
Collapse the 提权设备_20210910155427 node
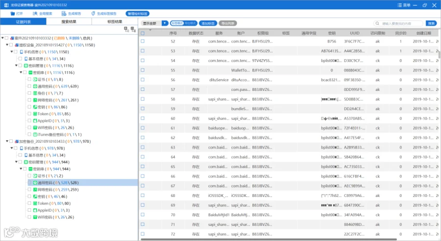pyautogui.click(x=7, y=45)
